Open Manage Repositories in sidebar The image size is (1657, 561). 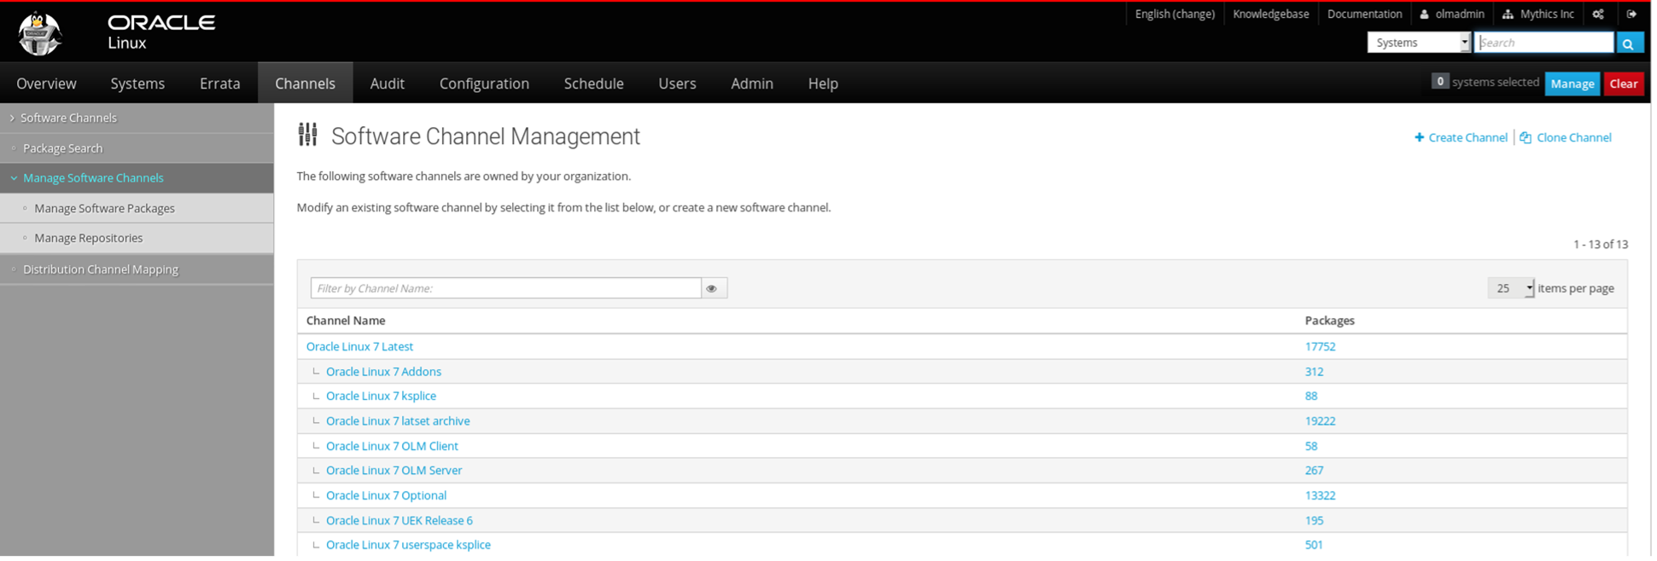(x=89, y=239)
